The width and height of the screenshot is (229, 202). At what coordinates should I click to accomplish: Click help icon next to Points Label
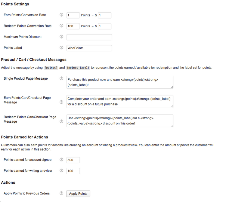(61, 48)
